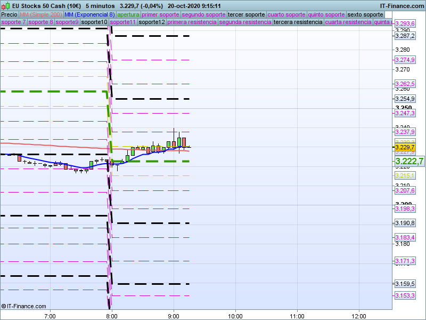The height and width of the screenshot is (320, 426).
Task: Click the 7:00 time axis label
Action: tap(50, 316)
